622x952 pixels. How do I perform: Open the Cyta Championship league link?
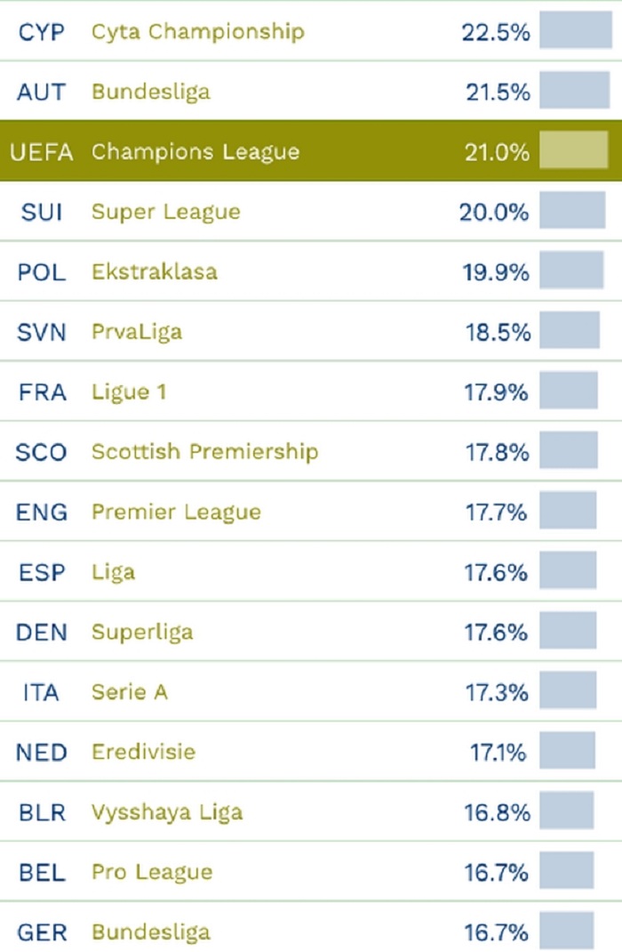tap(197, 32)
